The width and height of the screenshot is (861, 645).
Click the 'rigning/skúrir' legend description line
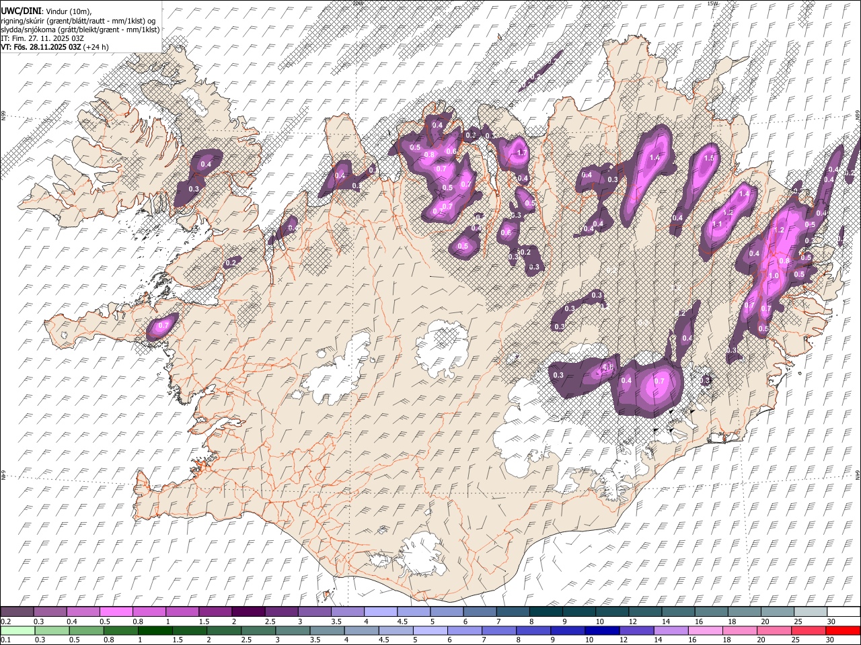pos(78,20)
